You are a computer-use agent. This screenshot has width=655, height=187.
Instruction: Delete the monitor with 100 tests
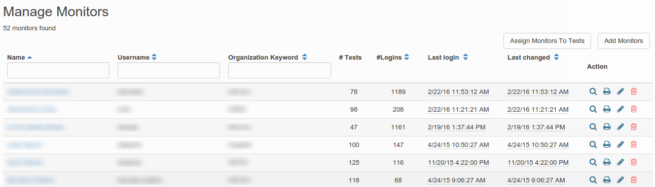pos(633,145)
